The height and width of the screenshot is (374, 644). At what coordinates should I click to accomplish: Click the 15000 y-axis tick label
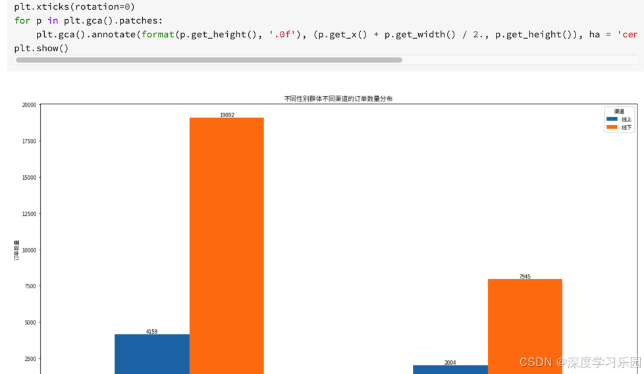tap(29, 177)
